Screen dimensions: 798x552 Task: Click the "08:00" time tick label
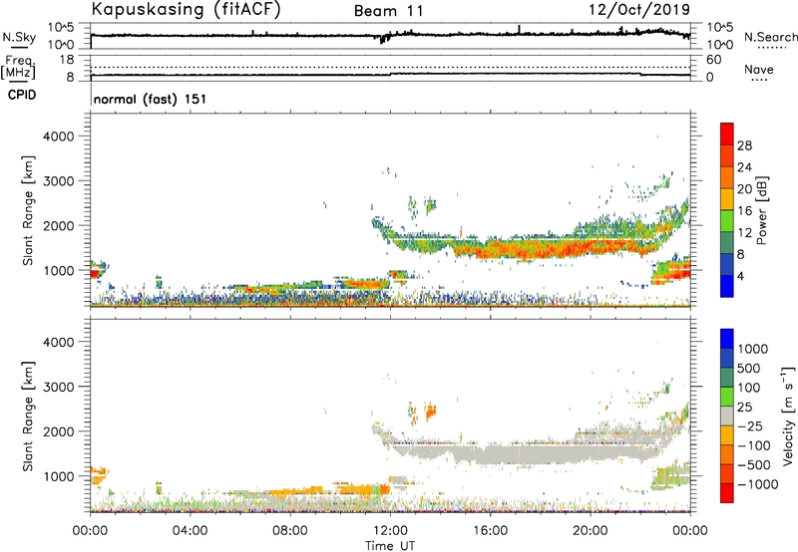click(290, 531)
